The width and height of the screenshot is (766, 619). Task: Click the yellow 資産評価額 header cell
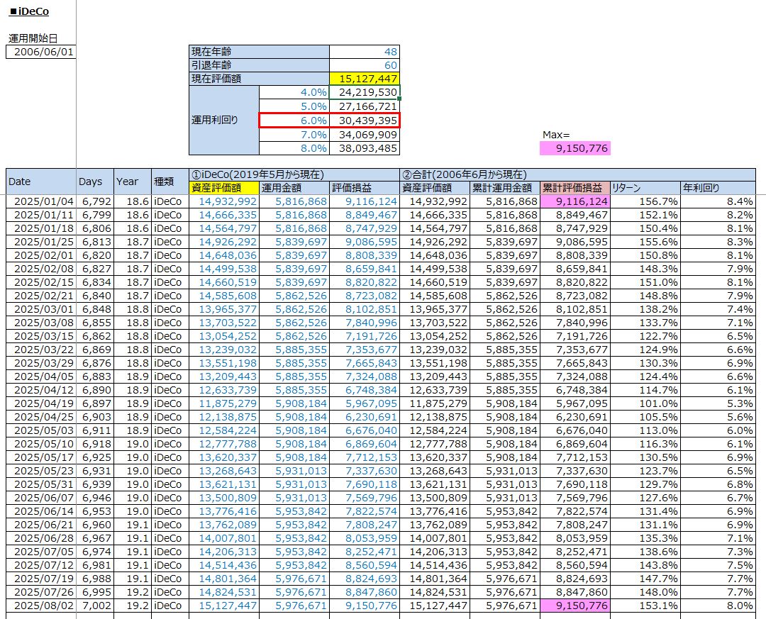tap(223, 188)
